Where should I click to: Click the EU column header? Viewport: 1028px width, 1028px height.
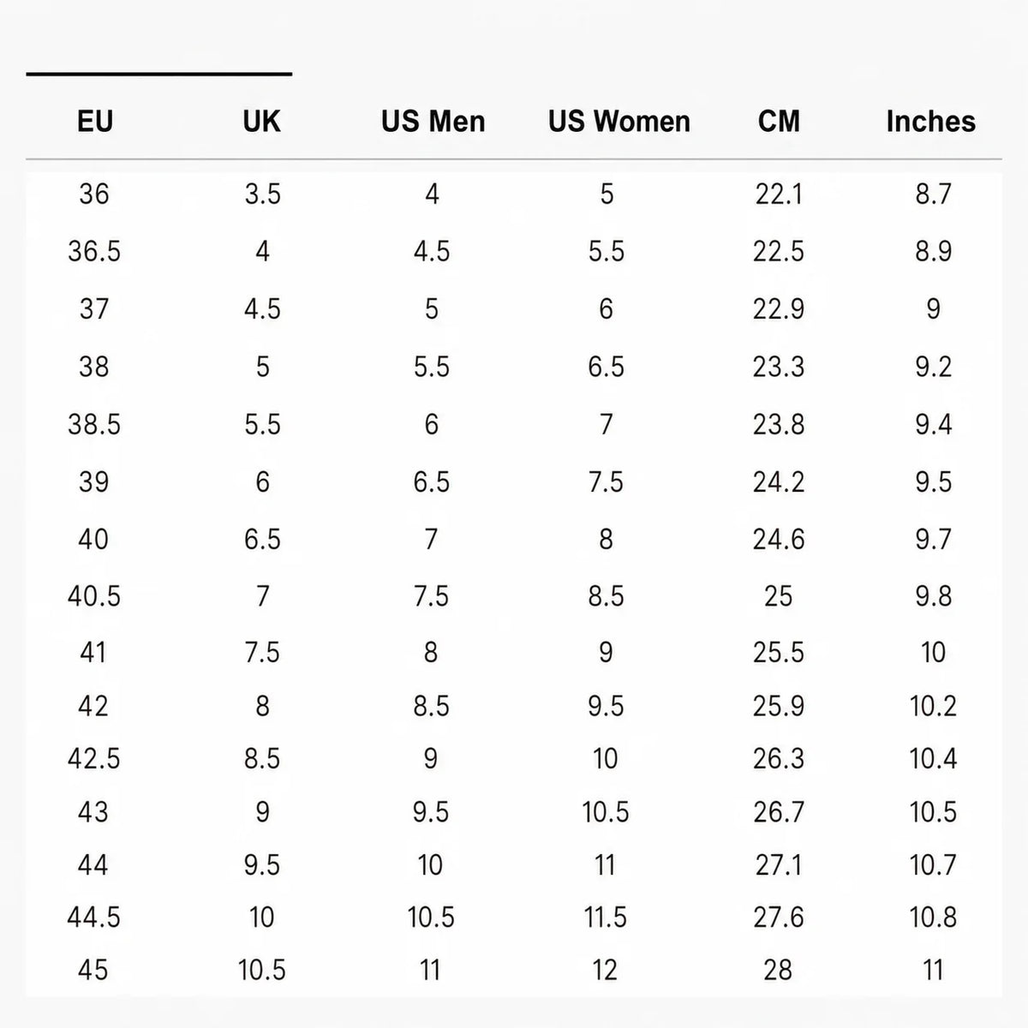(x=94, y=122)
